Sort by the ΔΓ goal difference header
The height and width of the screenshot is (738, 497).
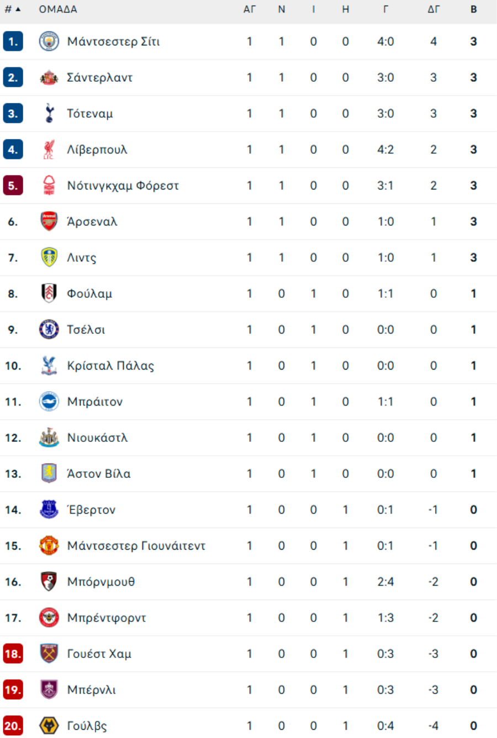click(433, 9)
